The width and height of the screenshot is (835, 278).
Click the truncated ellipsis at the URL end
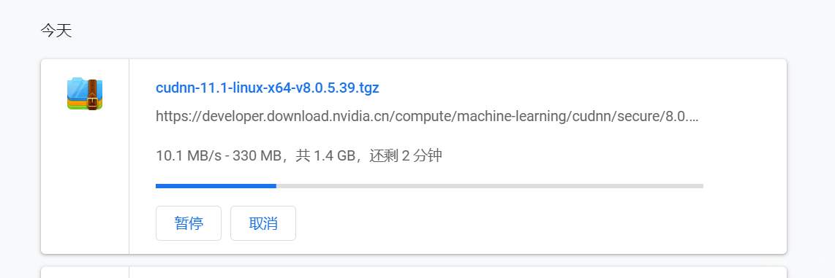point(692,117)
